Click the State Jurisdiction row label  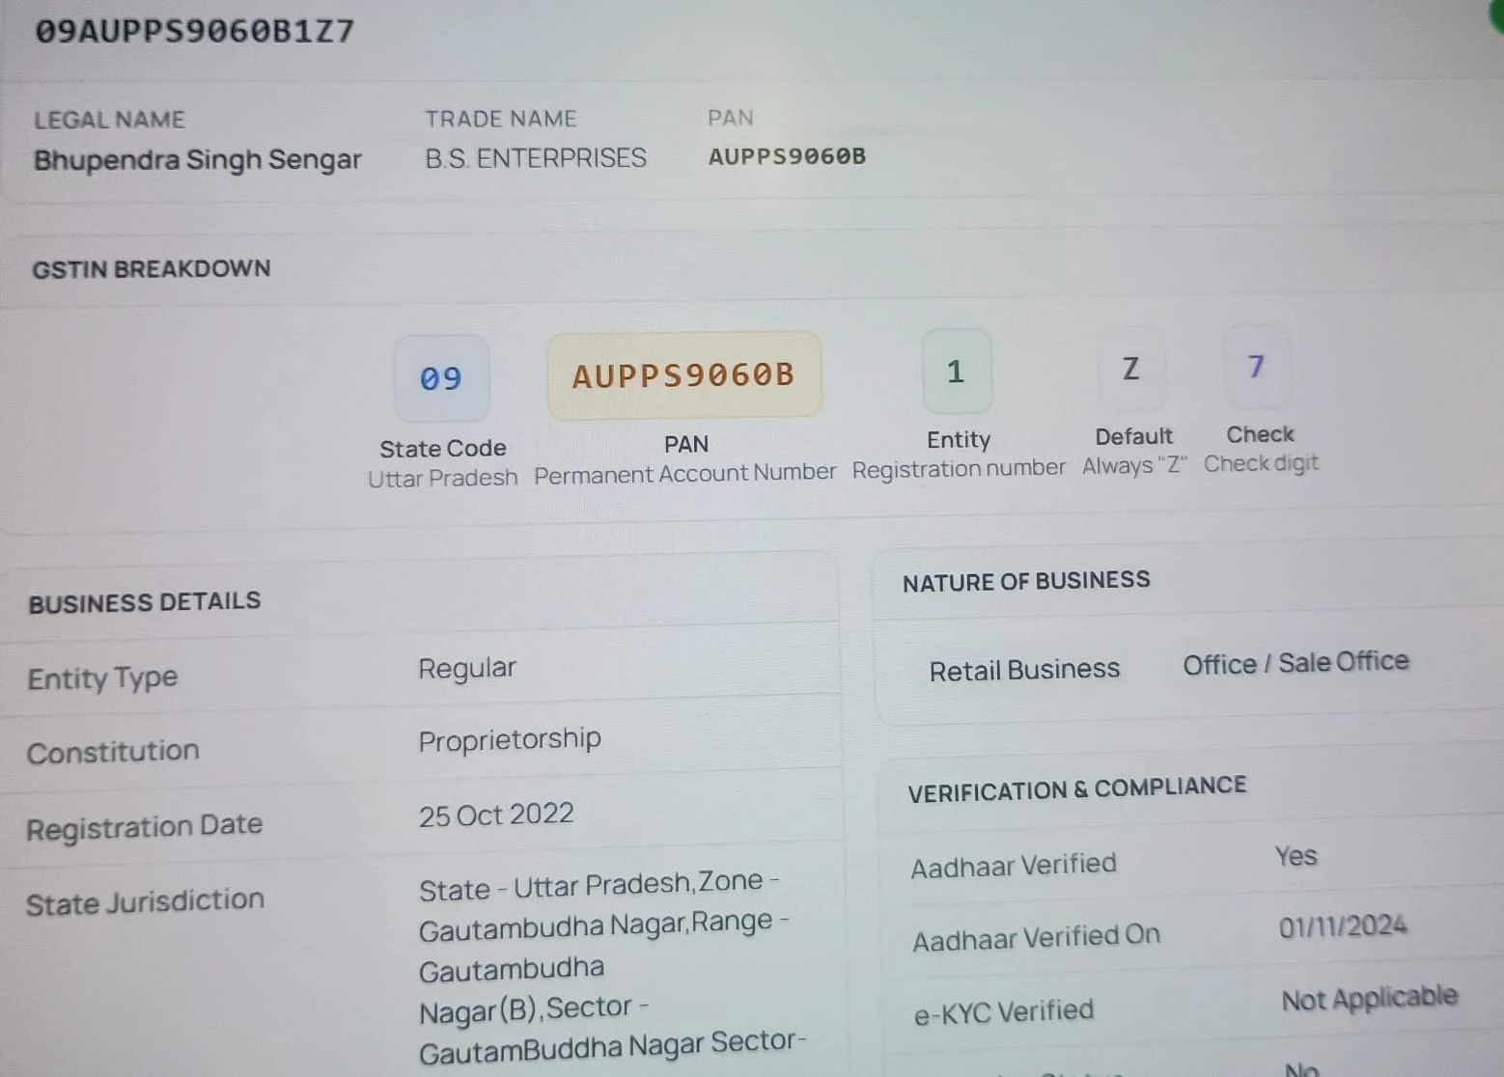145,902
